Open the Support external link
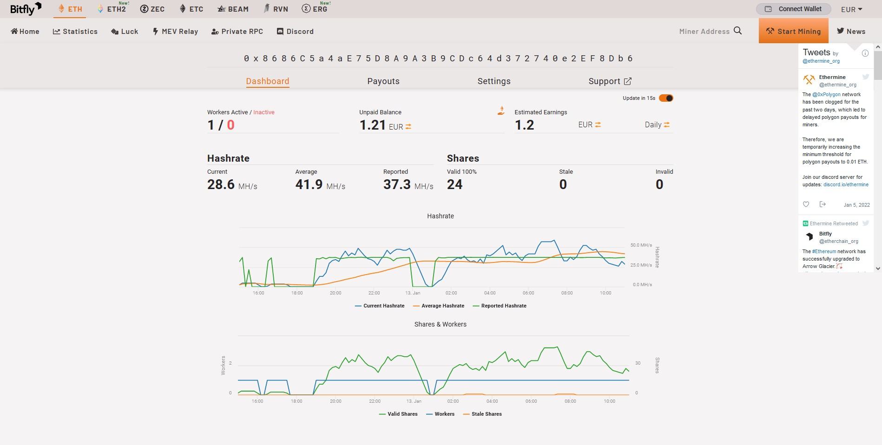The width and height of the screenshot is (882, 445). 610,81
